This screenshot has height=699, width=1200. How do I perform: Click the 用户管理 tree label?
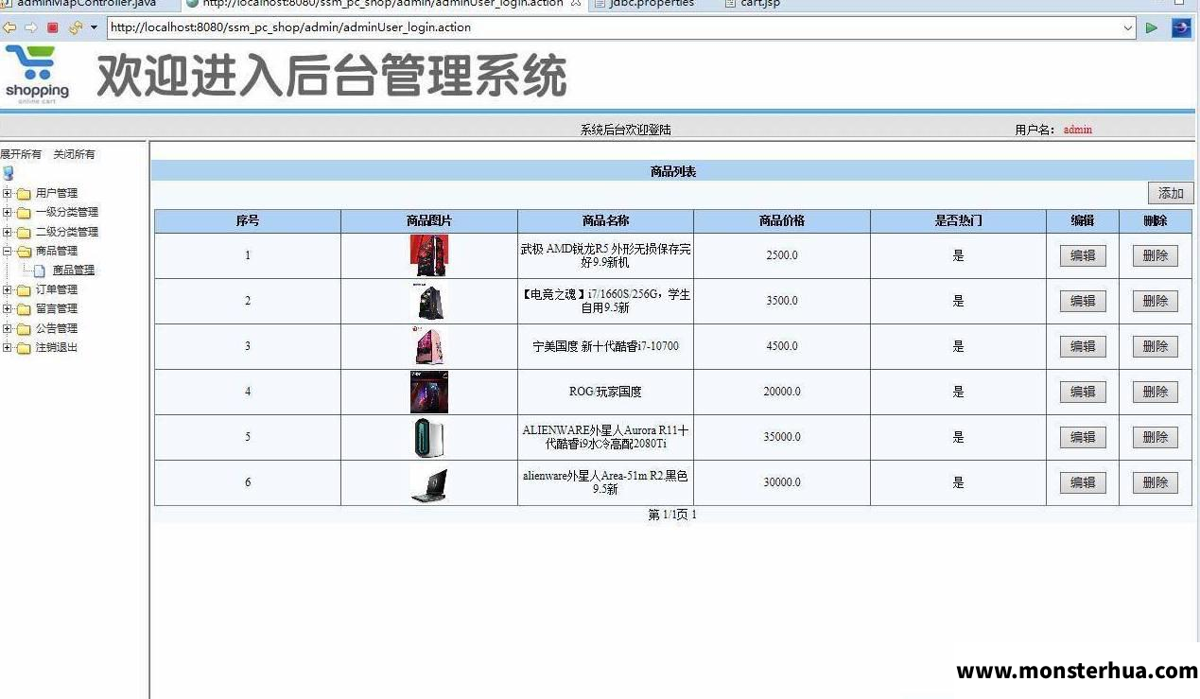pos(57,194)
